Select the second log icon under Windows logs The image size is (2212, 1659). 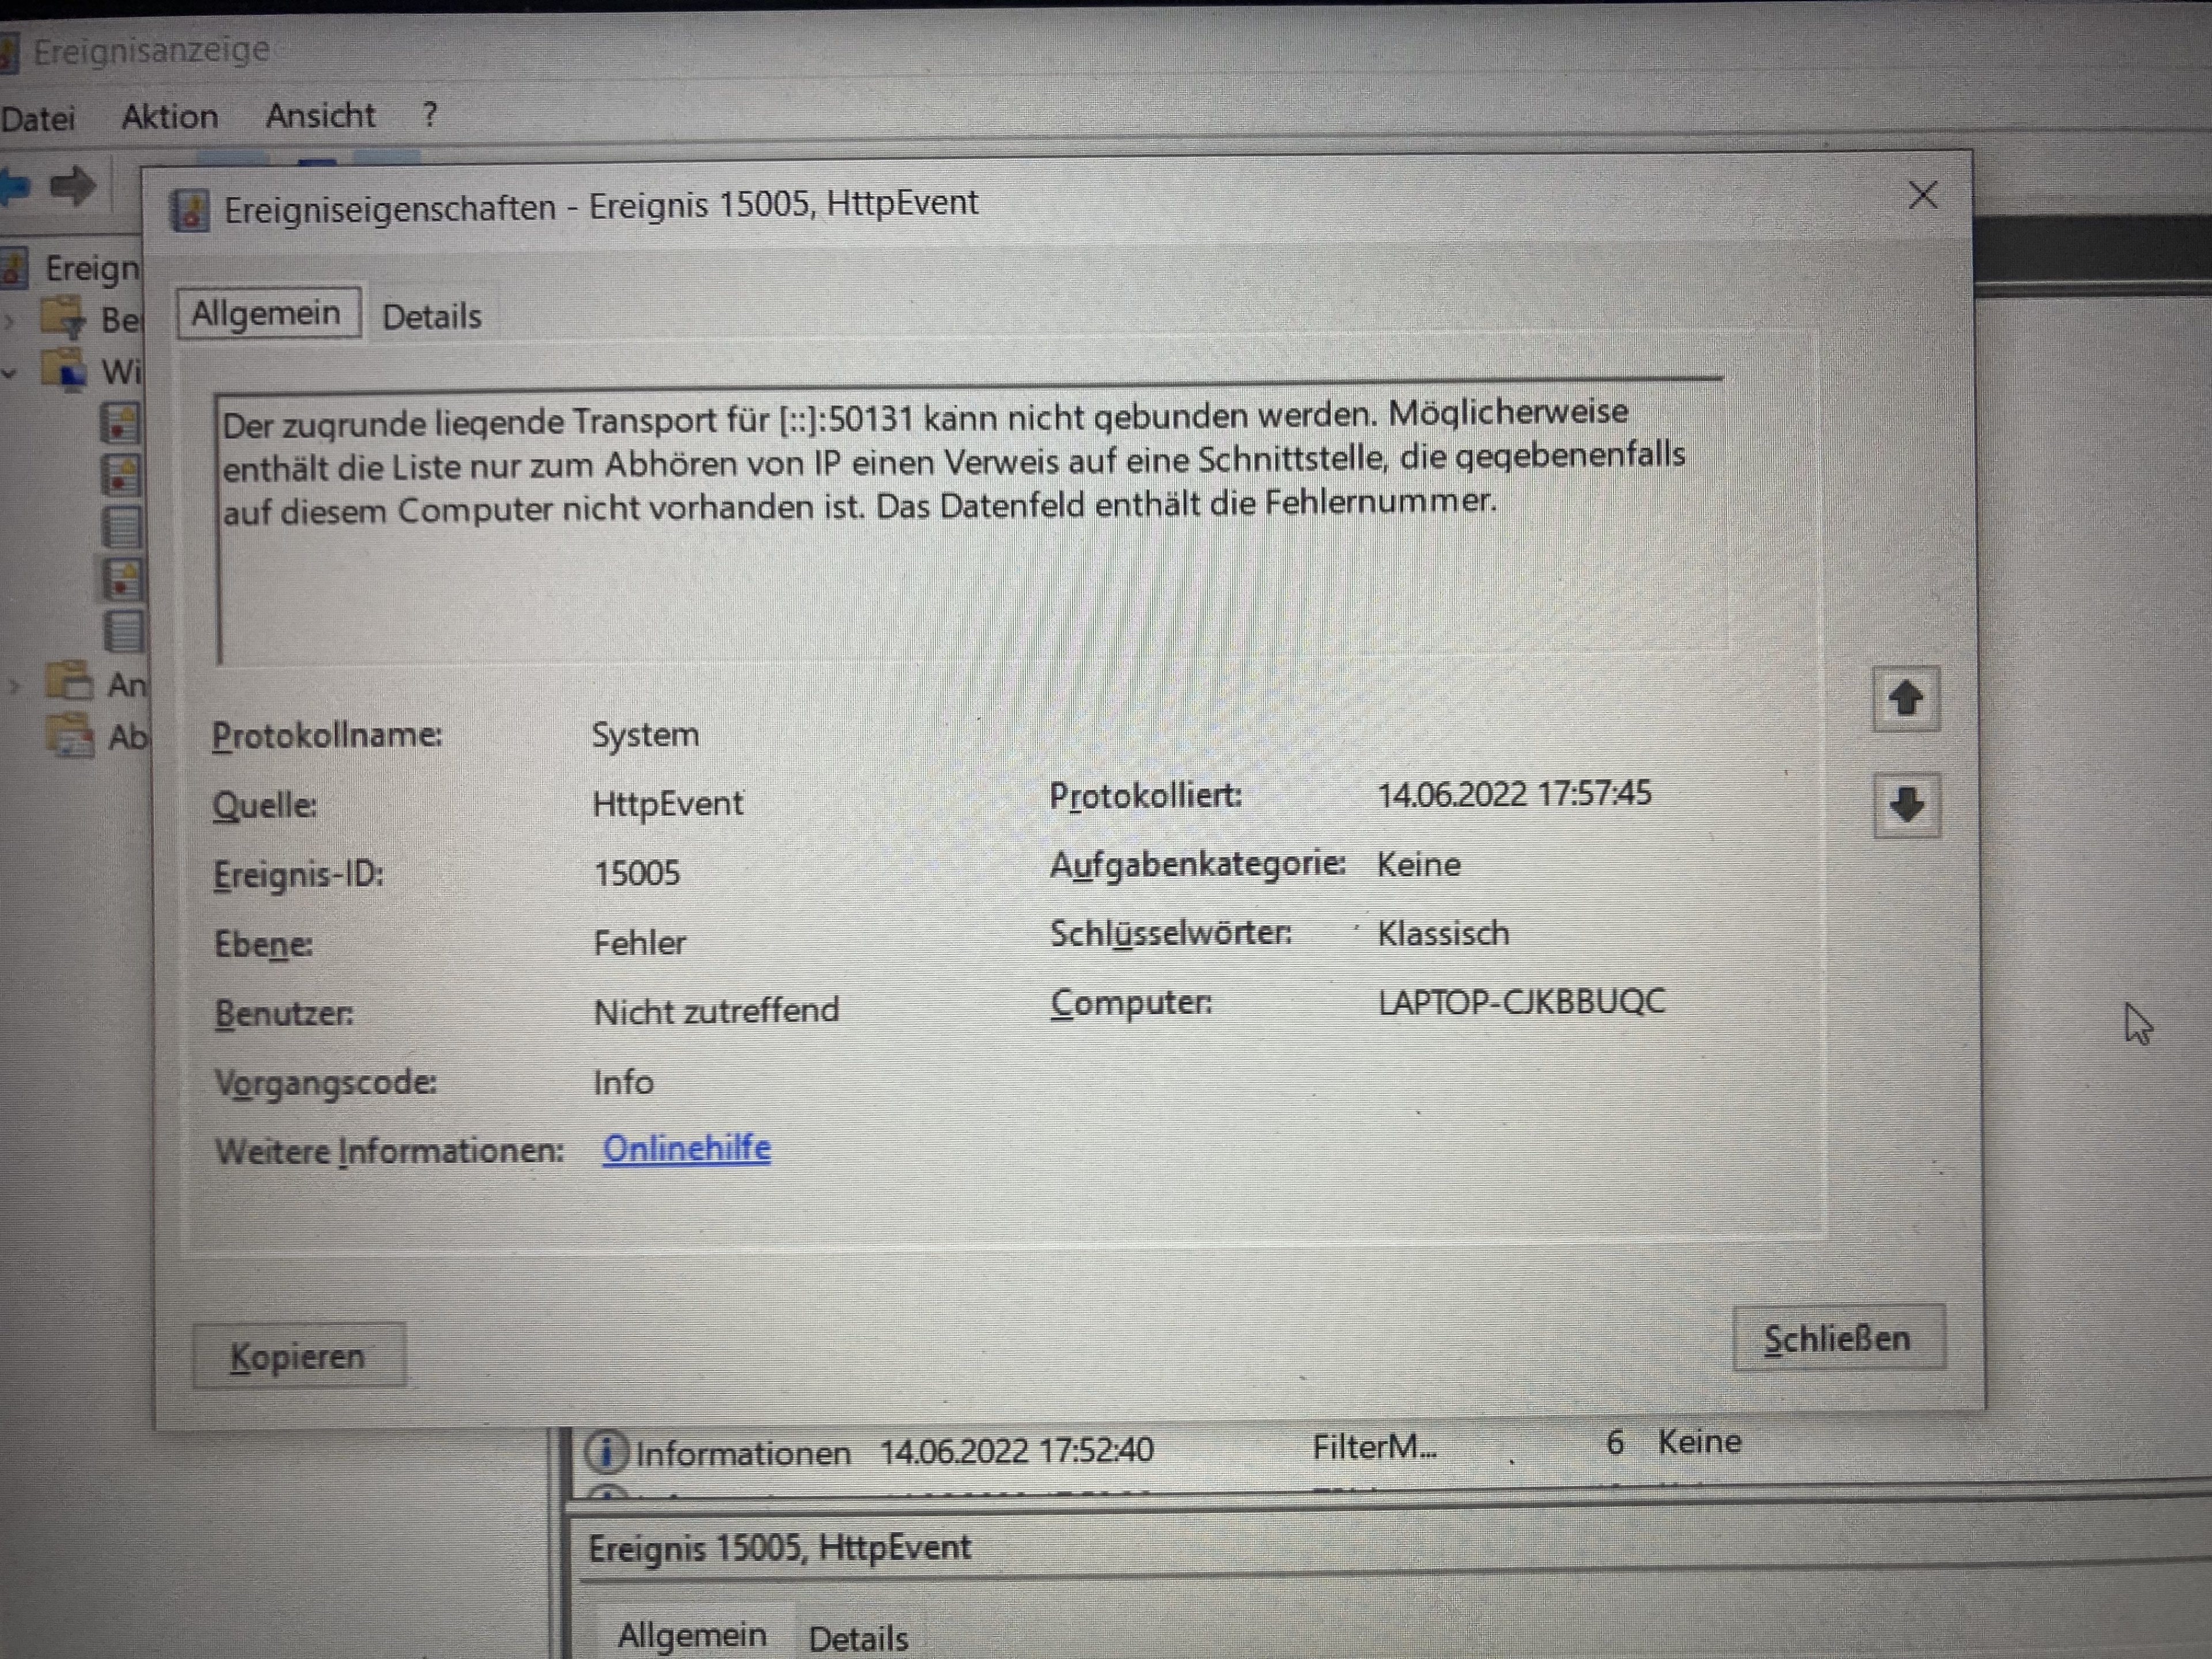click(121, 475)
